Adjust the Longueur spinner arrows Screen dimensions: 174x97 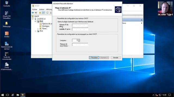tap(79, 40)
